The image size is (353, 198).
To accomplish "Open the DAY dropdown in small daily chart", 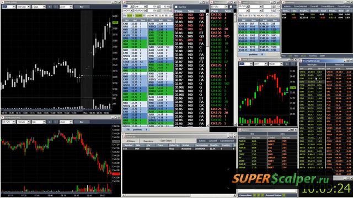I will [x=260, y=64].
